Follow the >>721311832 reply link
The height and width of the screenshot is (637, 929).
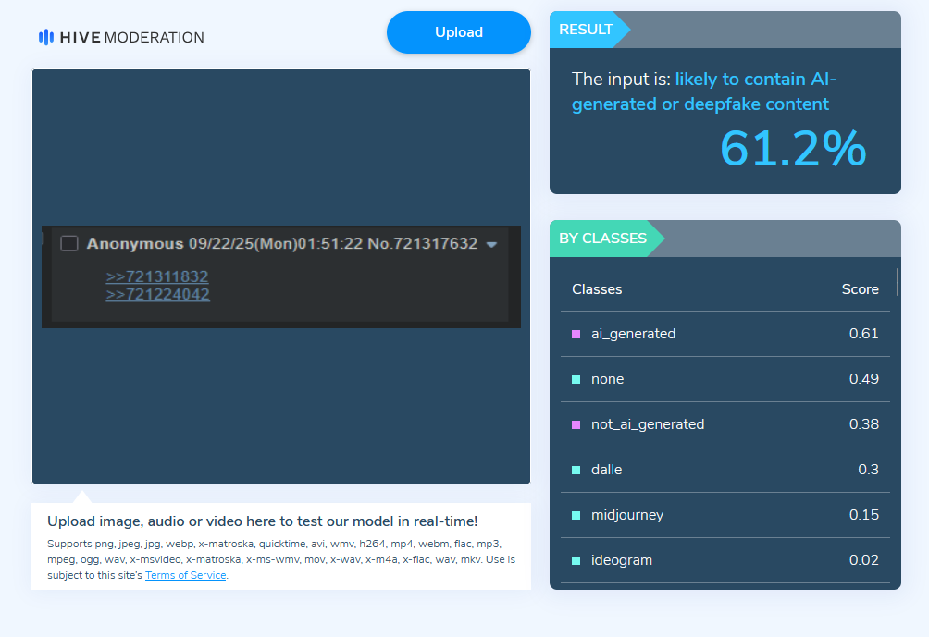pyautogui.click(x=157, y=276)
